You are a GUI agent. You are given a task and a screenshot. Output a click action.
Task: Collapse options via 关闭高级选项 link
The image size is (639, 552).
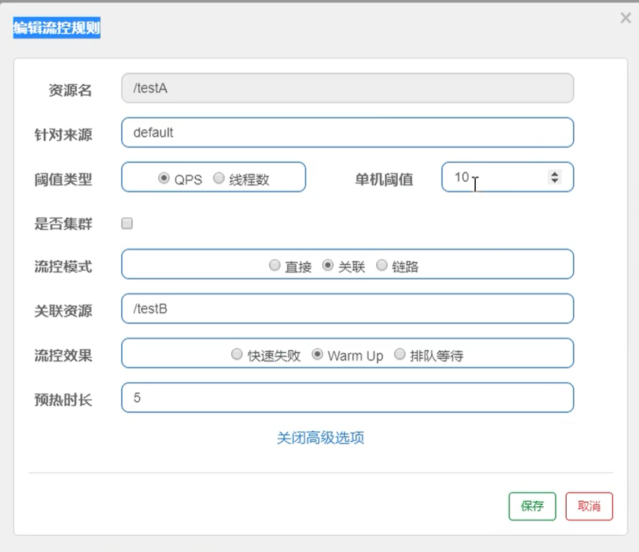click(320, 438)
